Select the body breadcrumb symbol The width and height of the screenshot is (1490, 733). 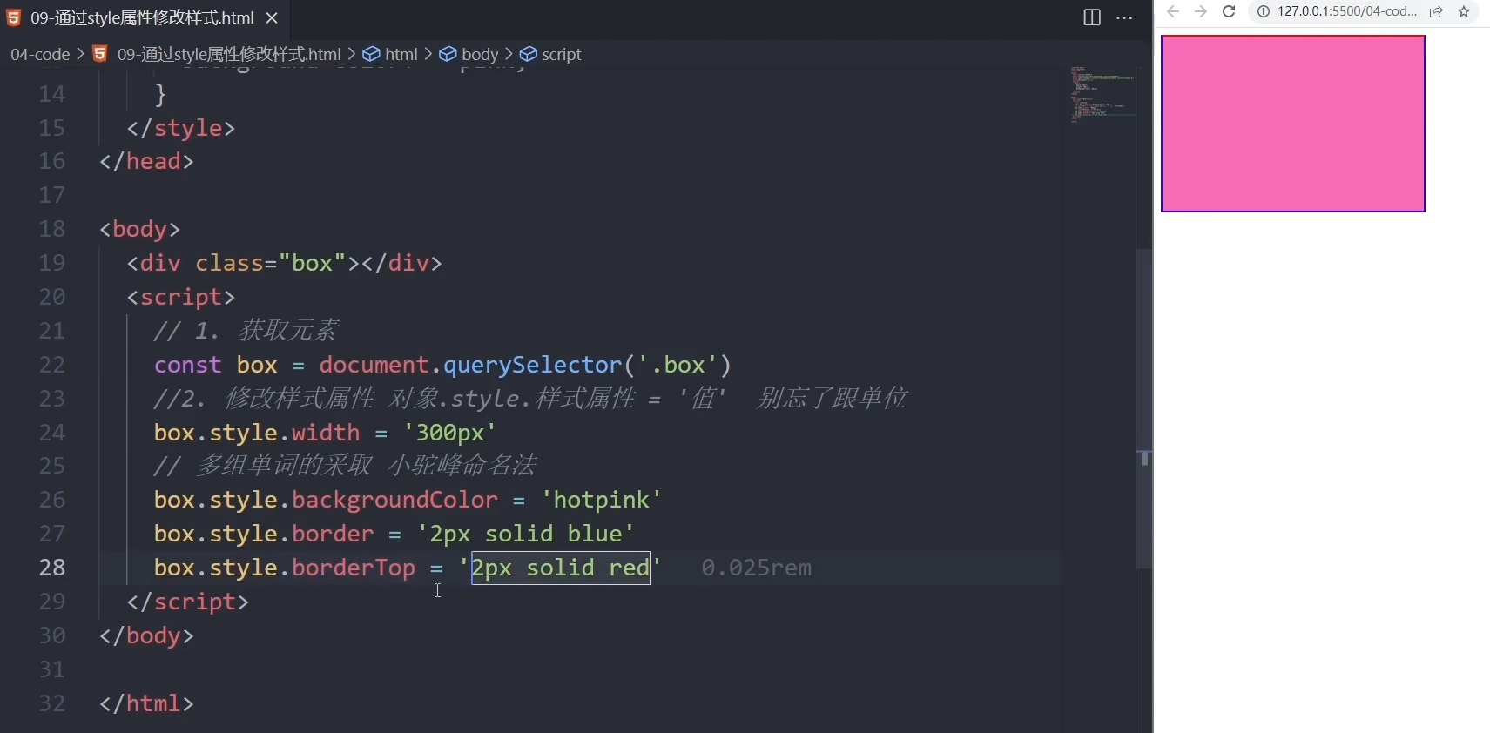pyautogui.click(x=480, y=54)
